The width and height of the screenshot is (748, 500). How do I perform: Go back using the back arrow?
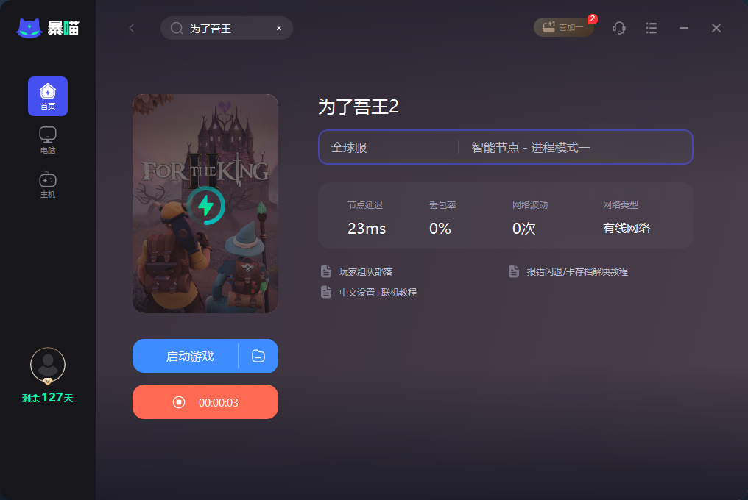pyautogui.click(x=132, y=28)
